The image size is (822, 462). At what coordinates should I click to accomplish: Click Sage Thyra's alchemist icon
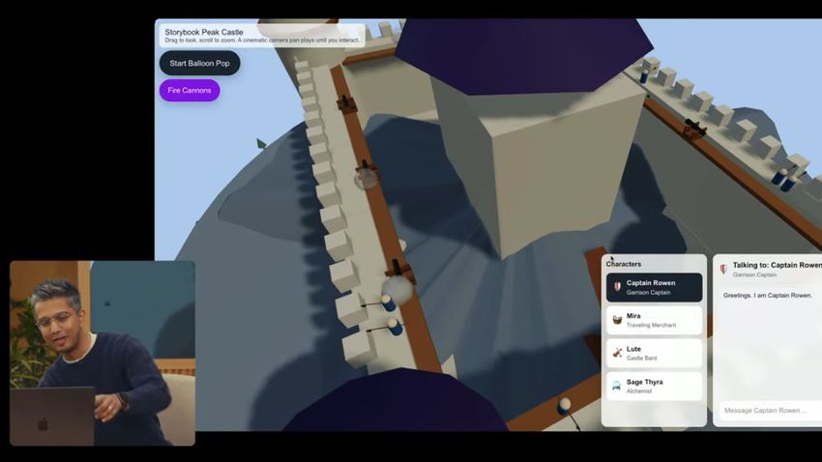click(617, 386)
